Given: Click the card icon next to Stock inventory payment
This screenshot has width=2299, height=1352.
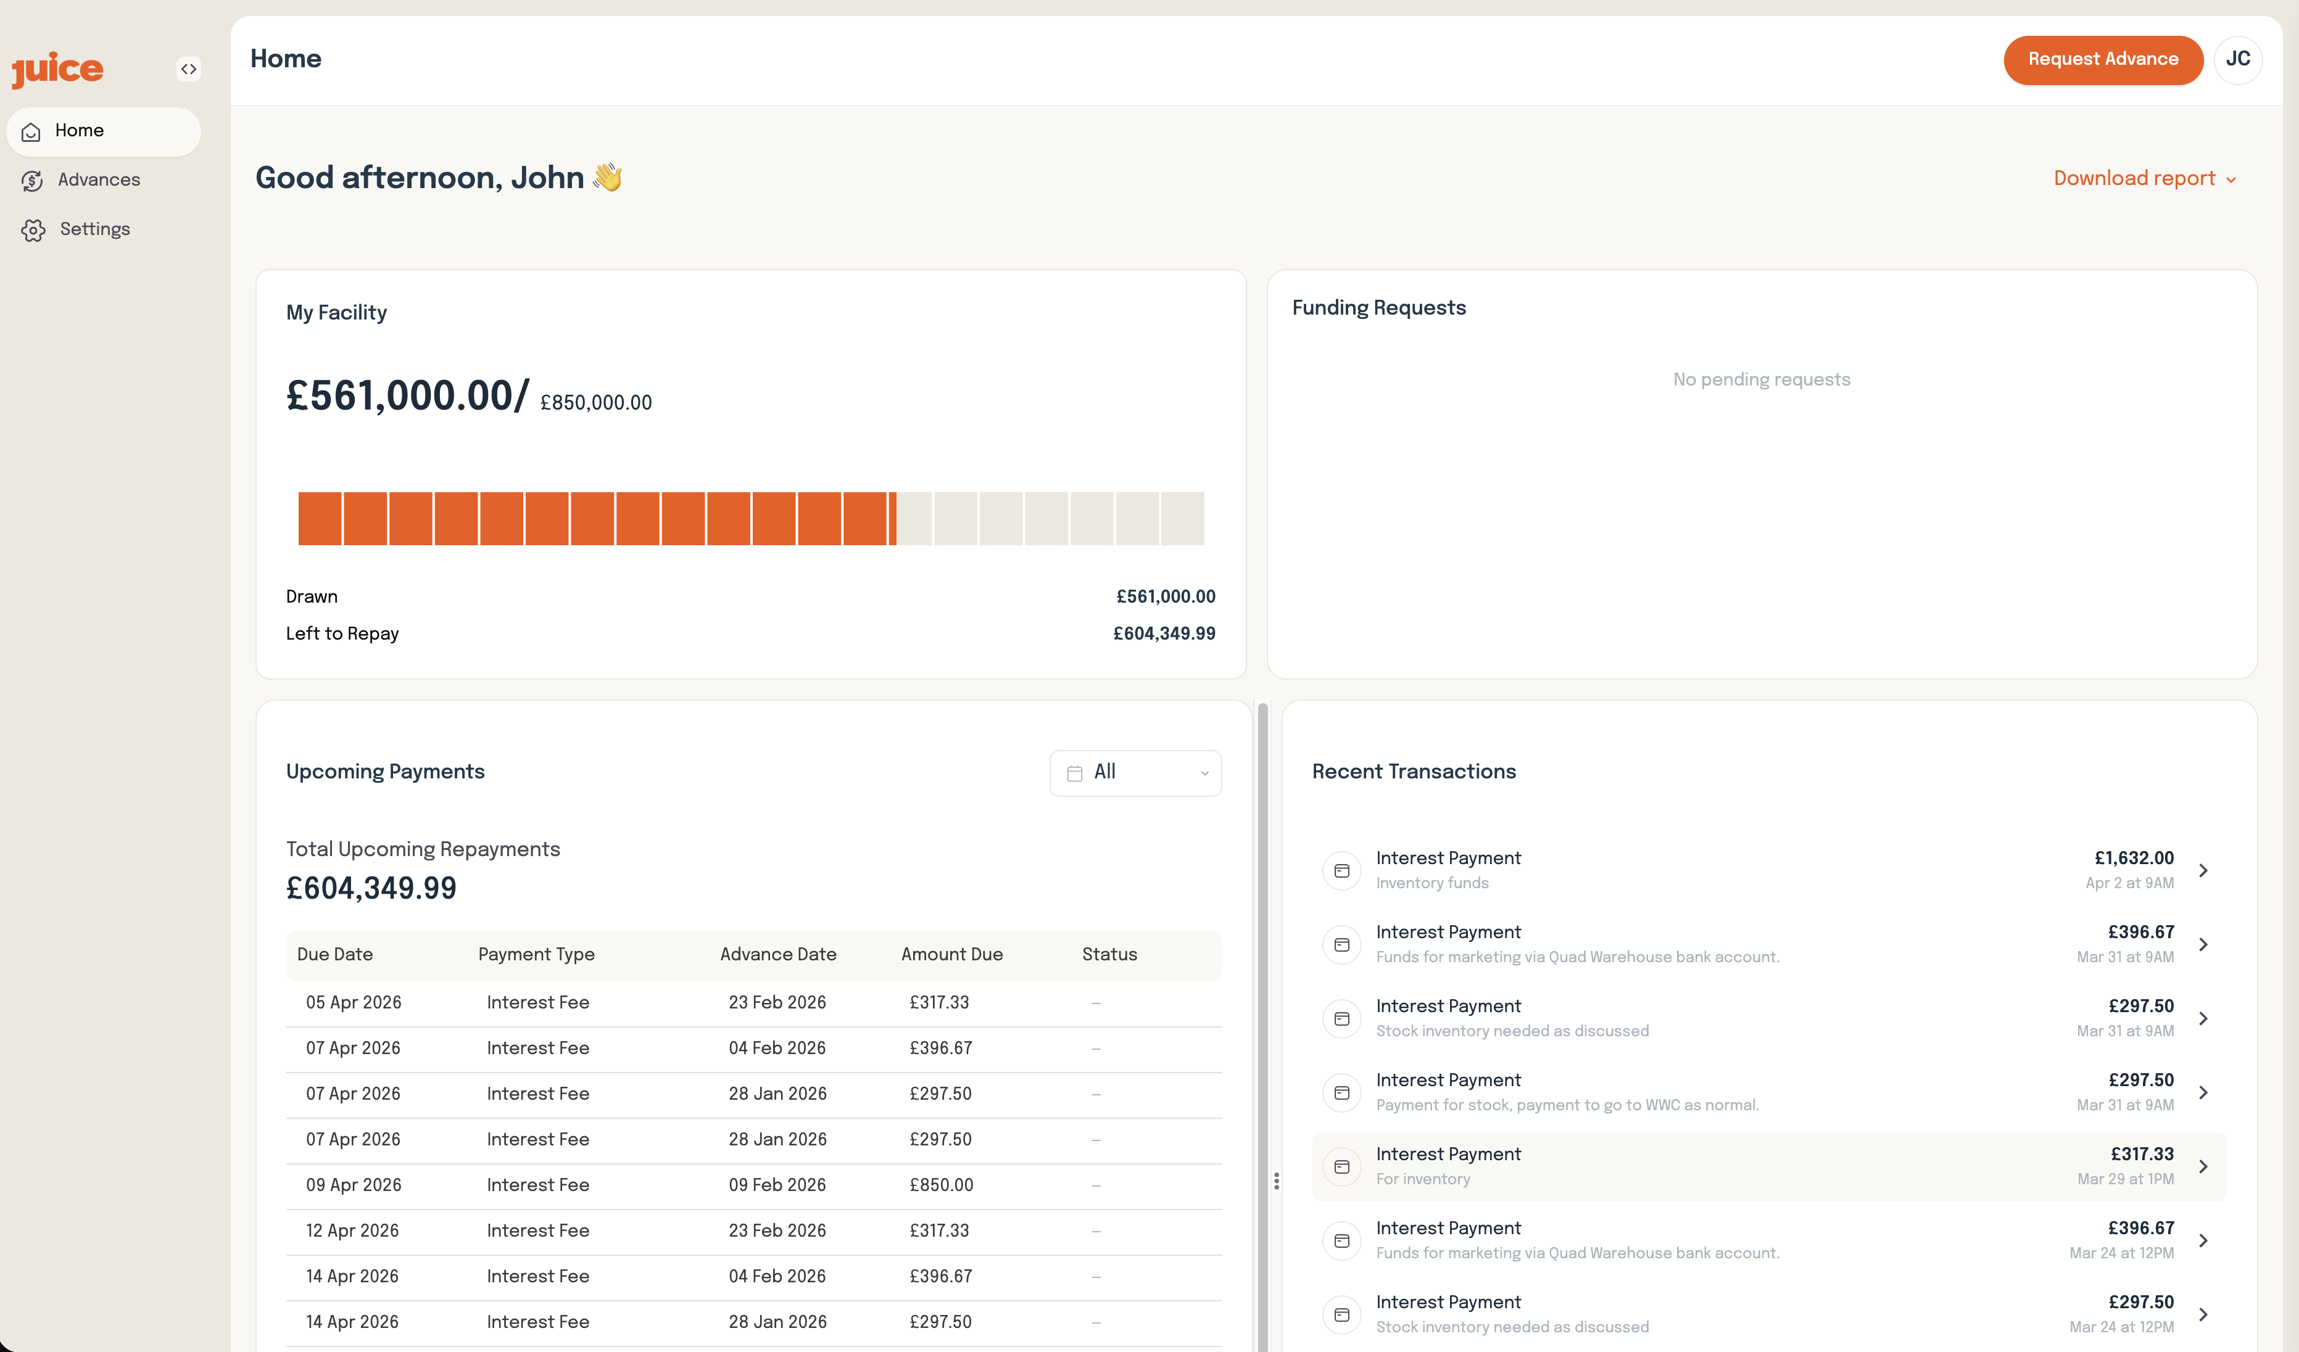Looking at the screenshot, I should pyautogui.click(x=1341, y=1018).
